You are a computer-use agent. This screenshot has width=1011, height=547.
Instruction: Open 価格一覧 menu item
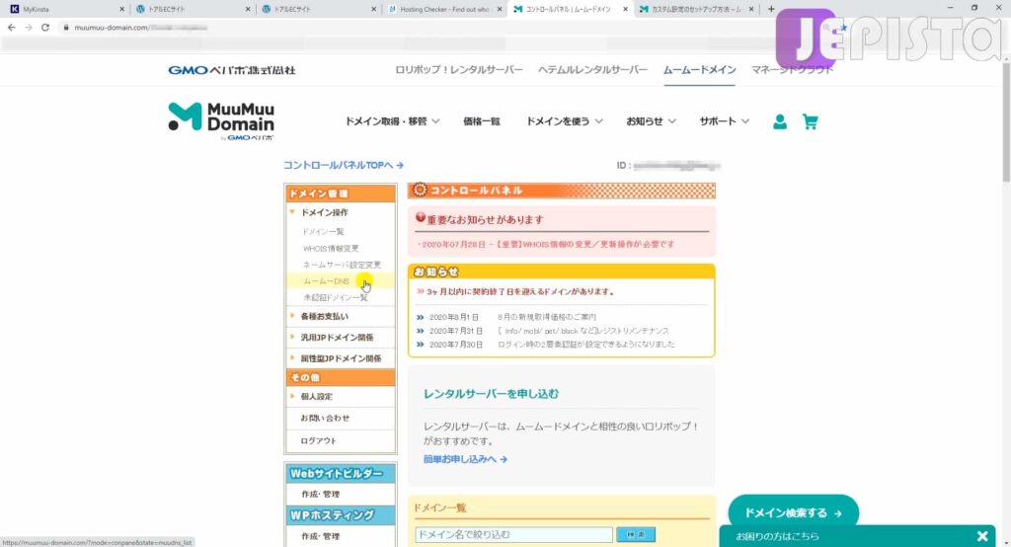coord(481,121)
